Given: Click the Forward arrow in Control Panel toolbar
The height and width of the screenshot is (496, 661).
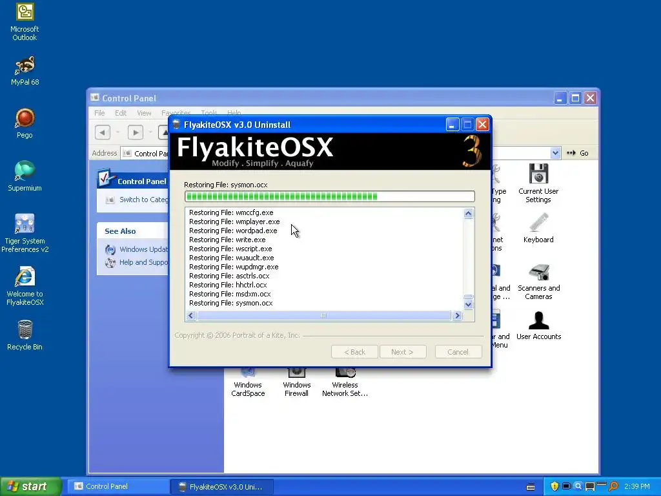Looking at the screenshot, I should point(136,132).
